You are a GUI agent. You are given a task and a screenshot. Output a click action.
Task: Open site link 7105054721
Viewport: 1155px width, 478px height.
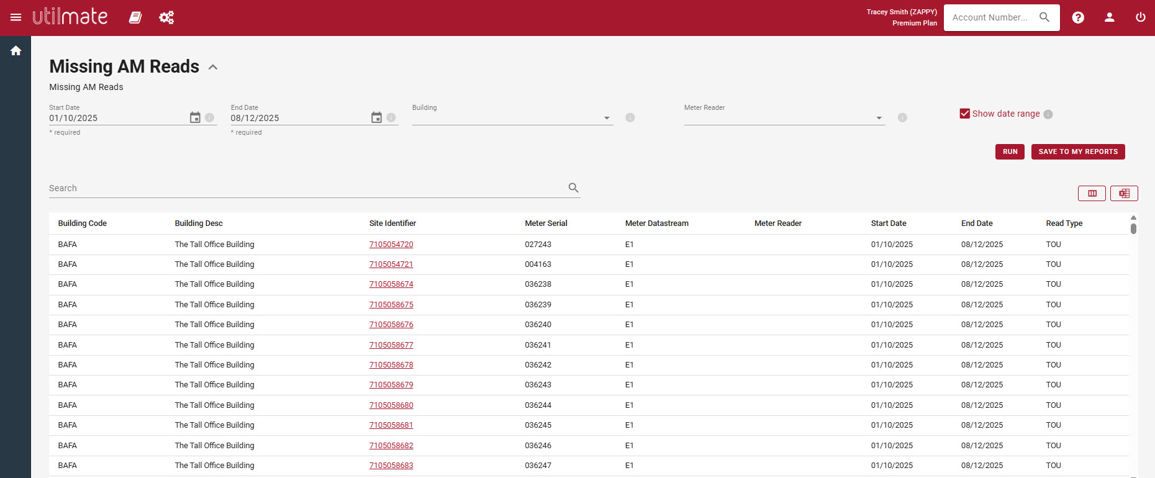(391, 264)
